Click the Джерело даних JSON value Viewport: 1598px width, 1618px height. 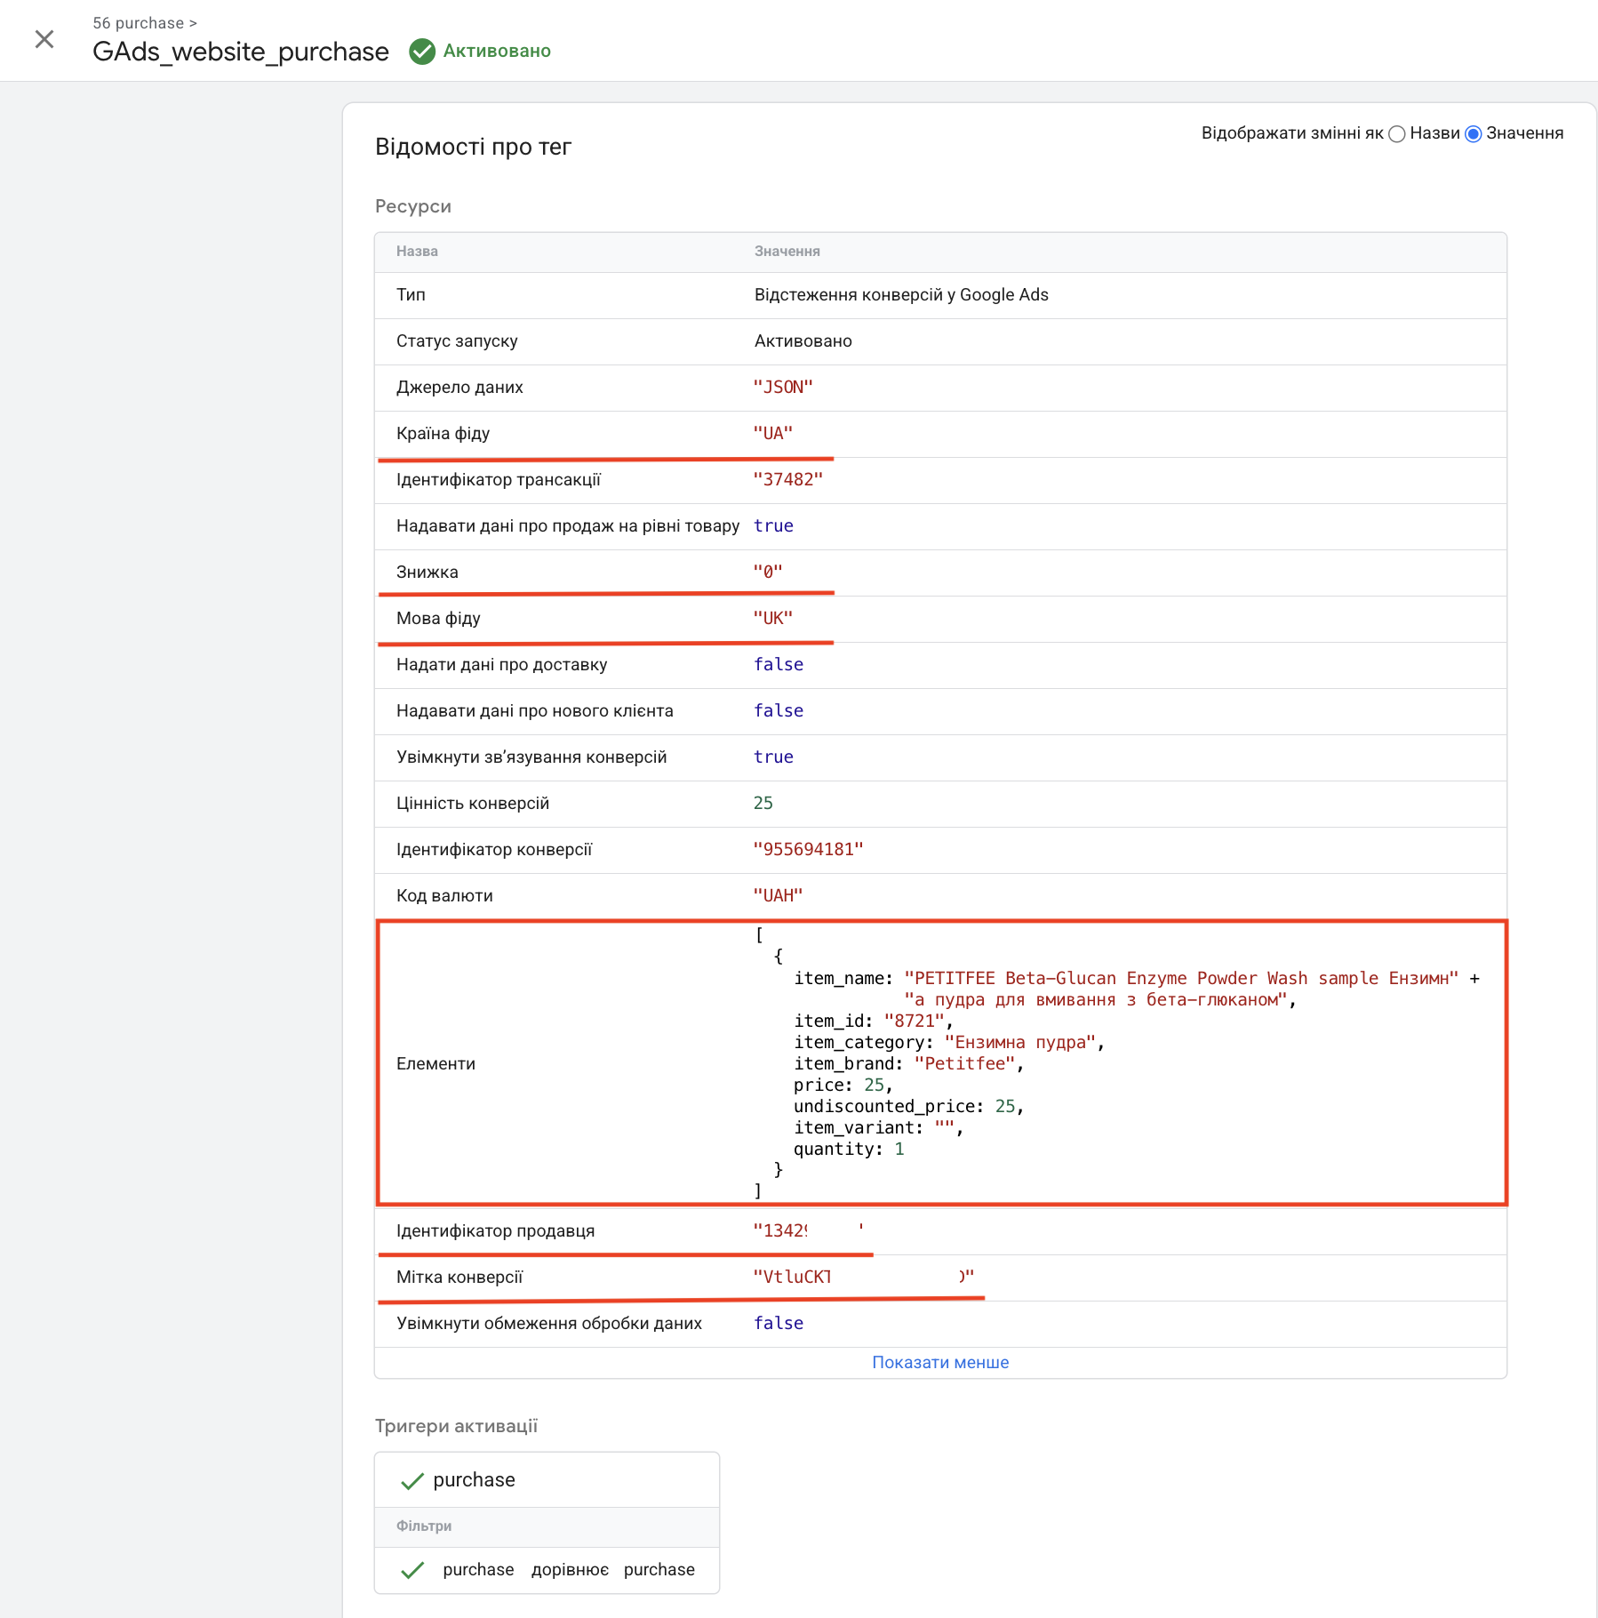click(x=783, y=388)
